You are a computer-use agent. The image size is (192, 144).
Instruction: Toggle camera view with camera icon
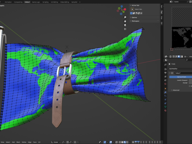tap(125, 25)
